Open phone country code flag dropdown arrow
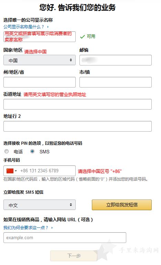 coord(16,171)
